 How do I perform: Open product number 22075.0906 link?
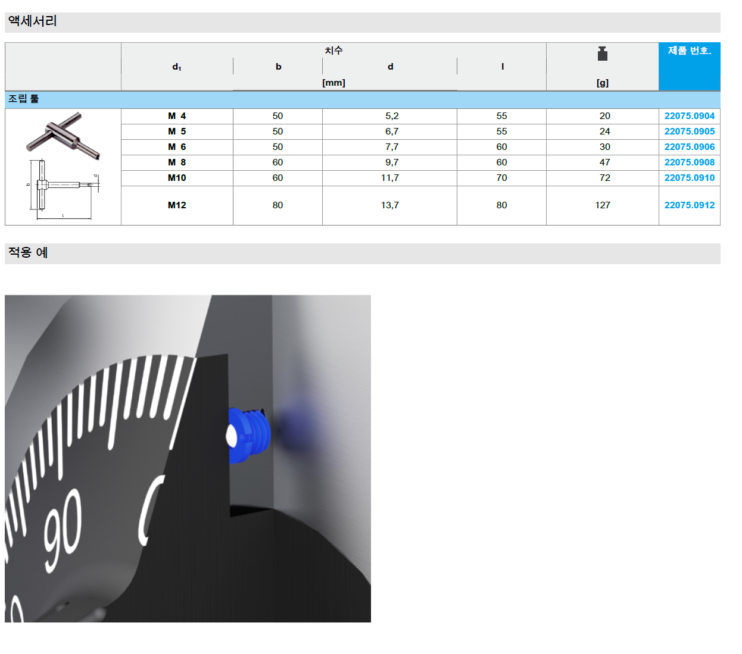point(689,147)
